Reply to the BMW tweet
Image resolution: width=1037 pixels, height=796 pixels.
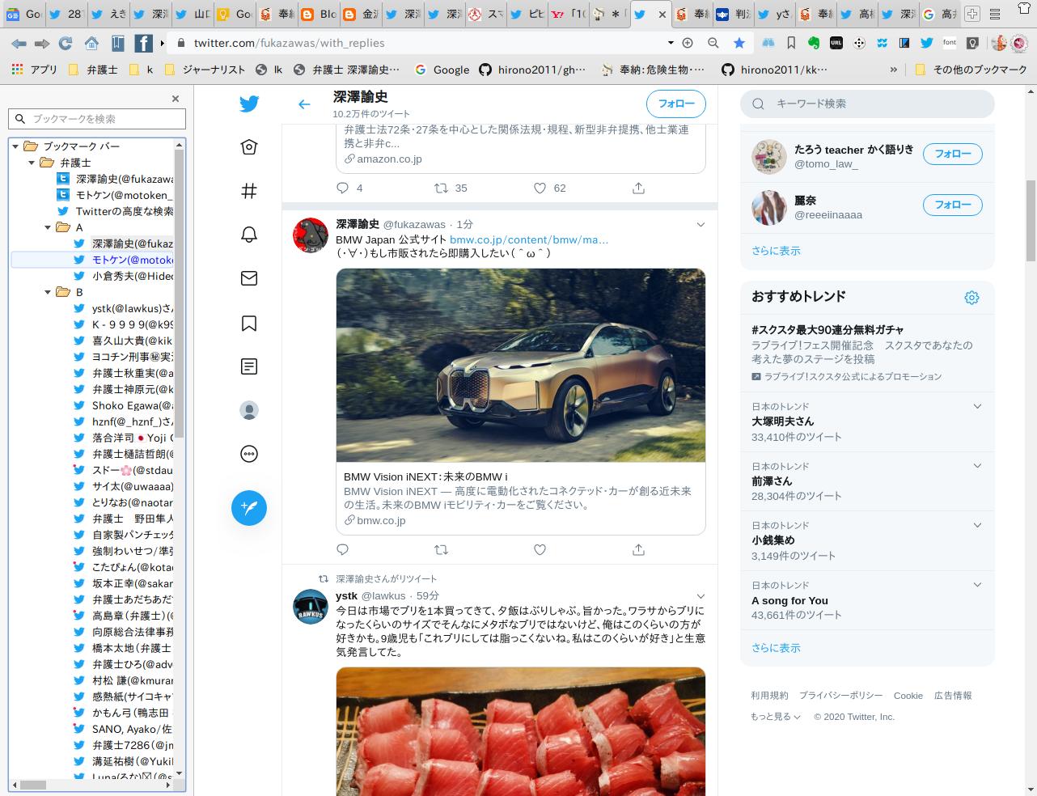click(x=342, y=549)
